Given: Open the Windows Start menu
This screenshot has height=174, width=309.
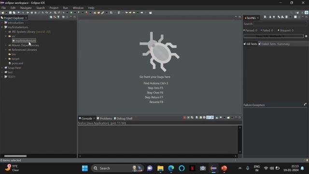Looking at the screenshot, I should [85, 168].
